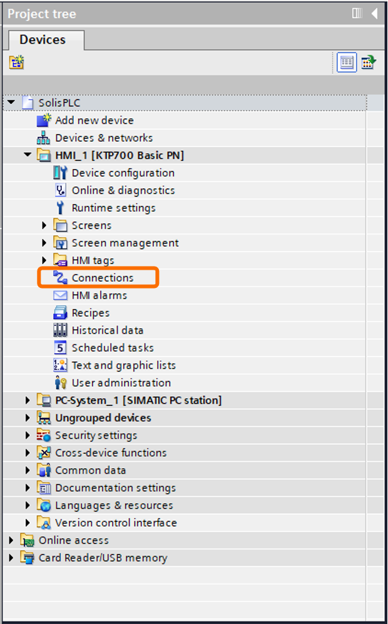Expand the HMI tags folder
The image size is (388, 624).
tap(43, 260)
